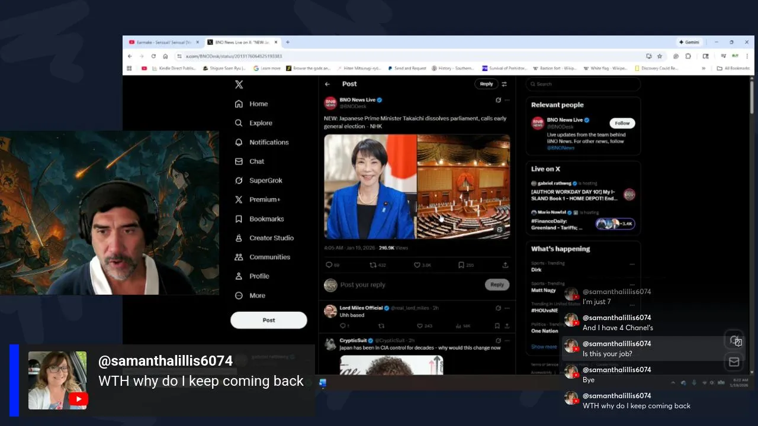This screenshot has height=426, width=758.
Task: Open the X logo home icon
Action: (239, 85)
